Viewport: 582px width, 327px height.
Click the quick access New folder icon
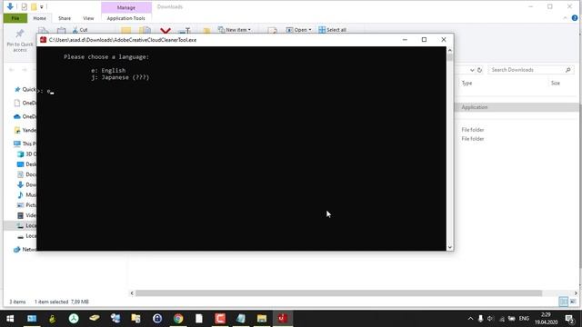coord(34,6)
